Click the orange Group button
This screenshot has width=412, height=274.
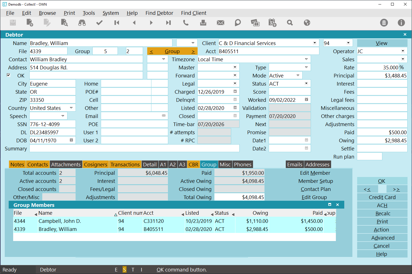tap(172, 51)
